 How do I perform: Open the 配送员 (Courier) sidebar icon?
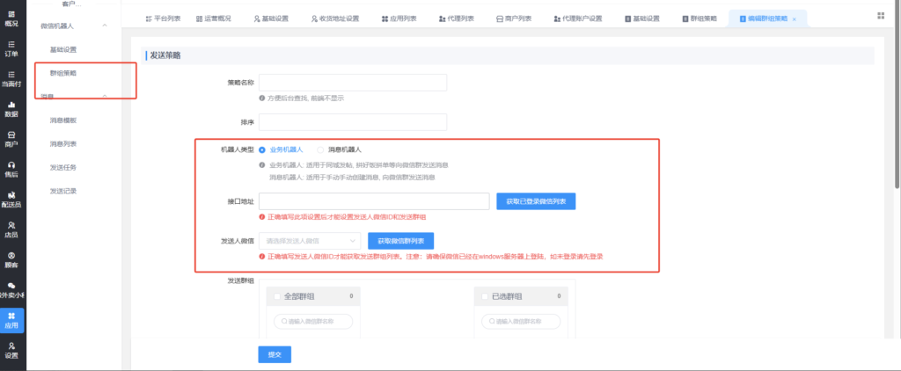[x=11, y=199]
